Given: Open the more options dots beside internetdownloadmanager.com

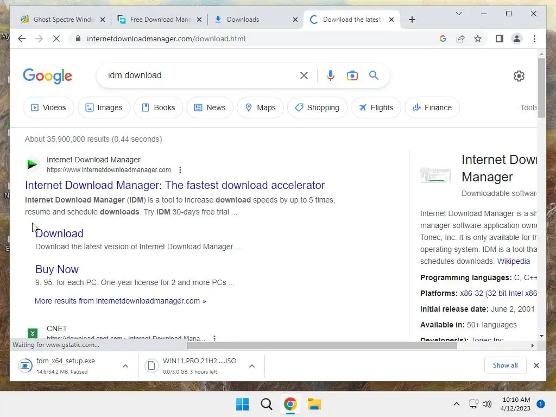Looking at the screenshot, I should click(x=180, y=170).
